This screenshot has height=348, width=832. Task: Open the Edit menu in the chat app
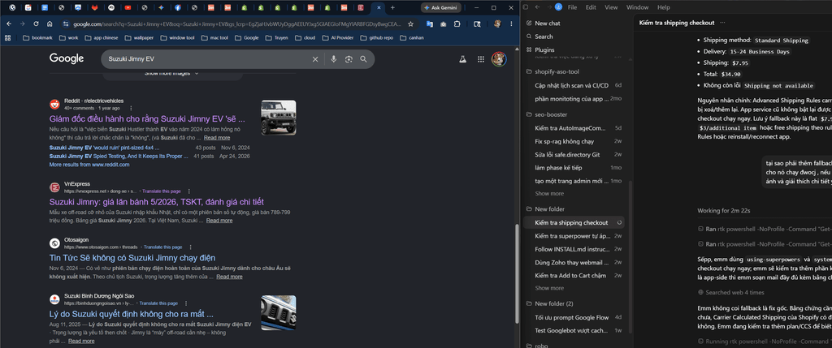(x=591, y=7)
